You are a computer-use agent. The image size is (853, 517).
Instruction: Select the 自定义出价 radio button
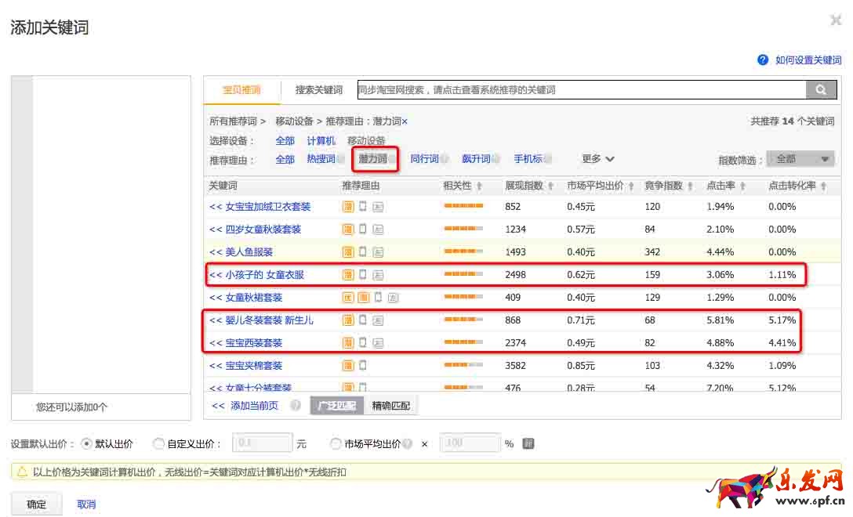(x=159, y=443)
